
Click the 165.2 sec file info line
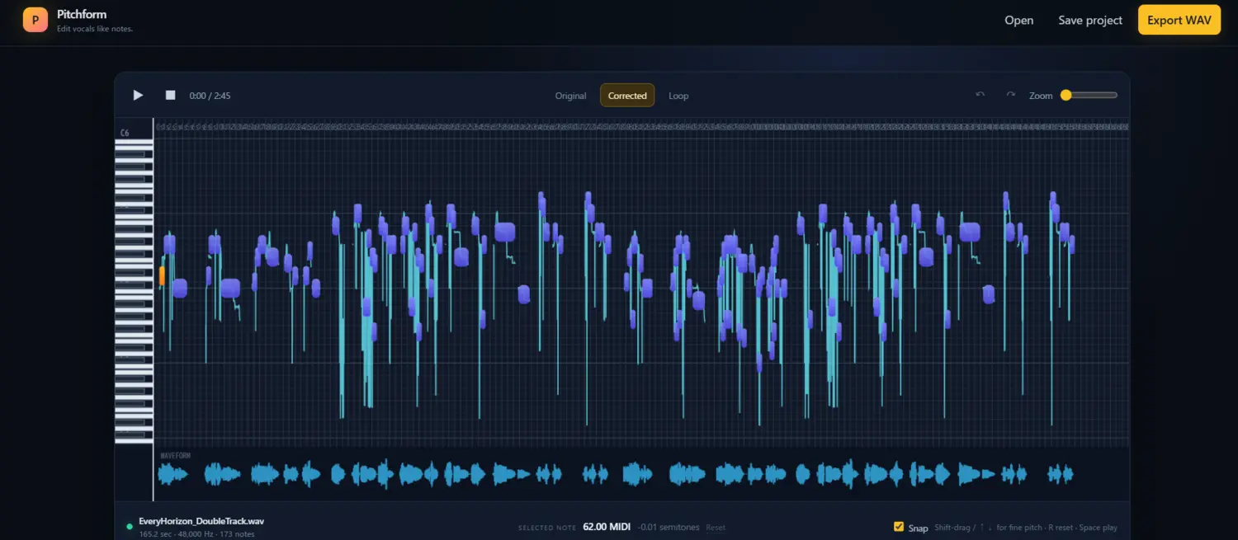196,534
